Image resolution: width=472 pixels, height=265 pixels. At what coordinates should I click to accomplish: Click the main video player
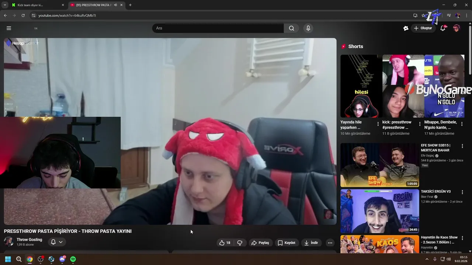click(x=170, y=131)
